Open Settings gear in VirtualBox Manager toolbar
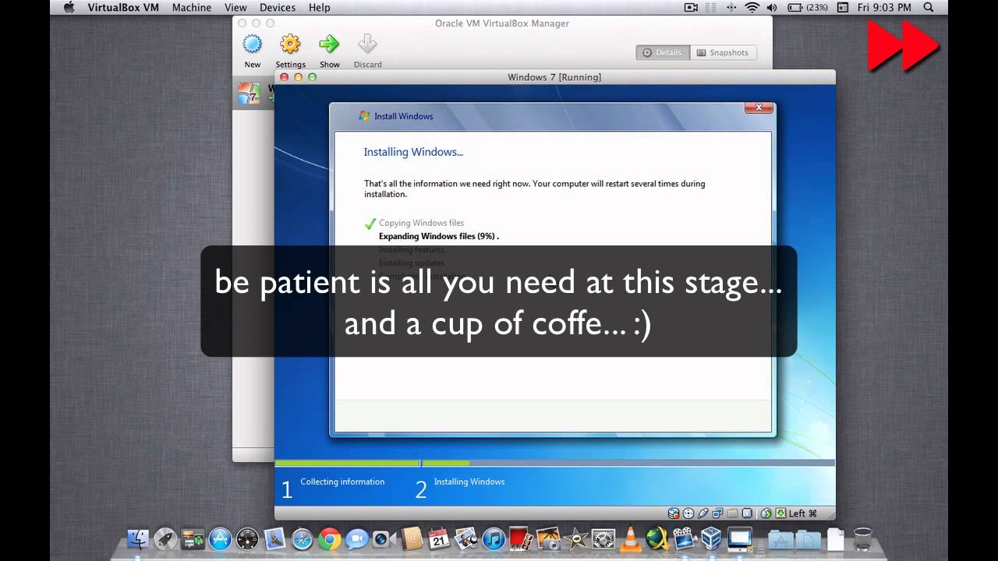The image size is (998, 561). [x=290, y=44]
